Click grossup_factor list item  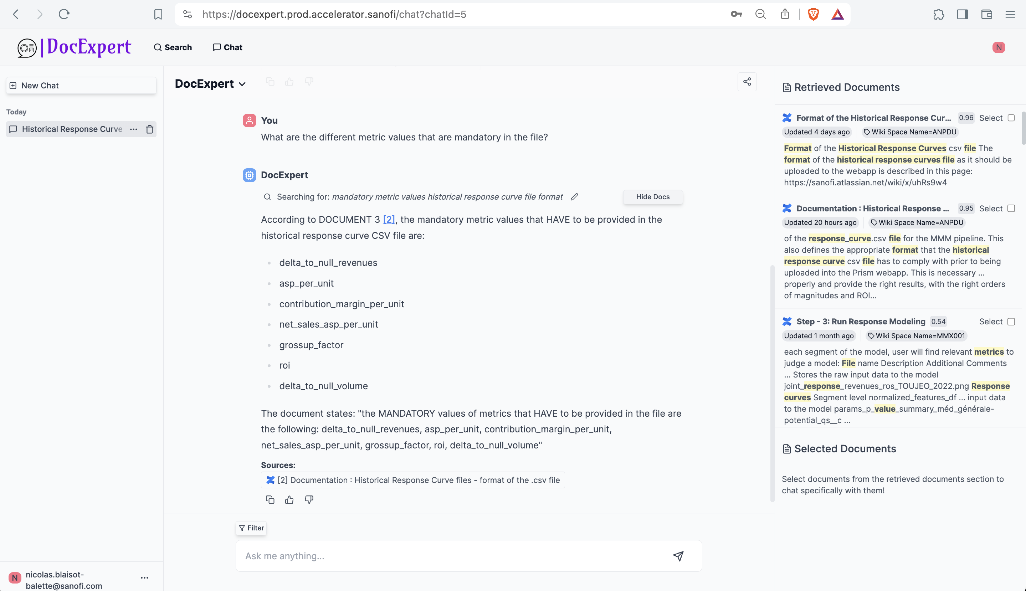311,345
